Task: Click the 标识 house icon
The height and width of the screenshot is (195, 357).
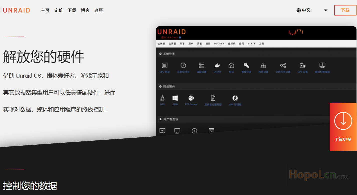Action: (x=231, y=65)
